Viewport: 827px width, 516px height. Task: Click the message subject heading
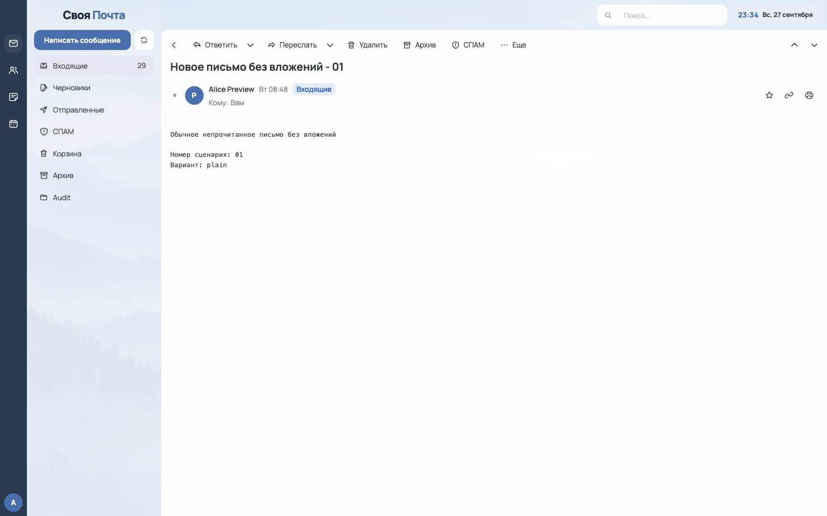257,67
